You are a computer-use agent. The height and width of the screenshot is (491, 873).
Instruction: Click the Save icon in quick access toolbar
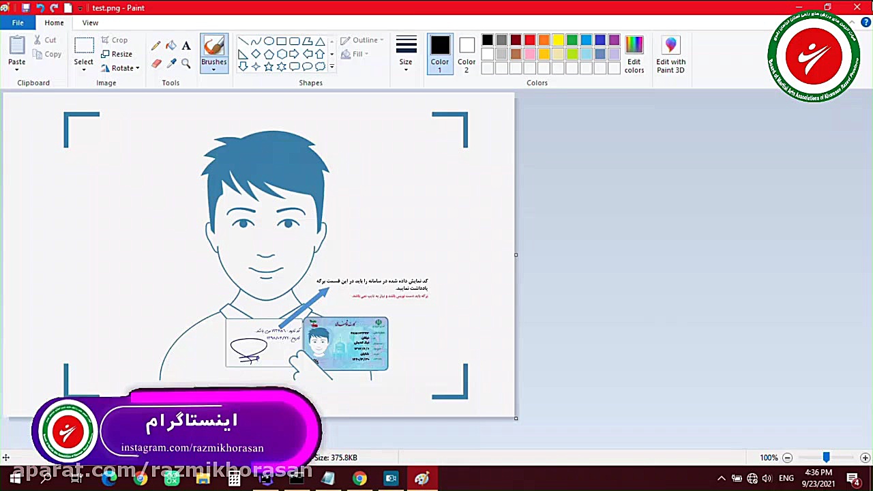(25, 8)
